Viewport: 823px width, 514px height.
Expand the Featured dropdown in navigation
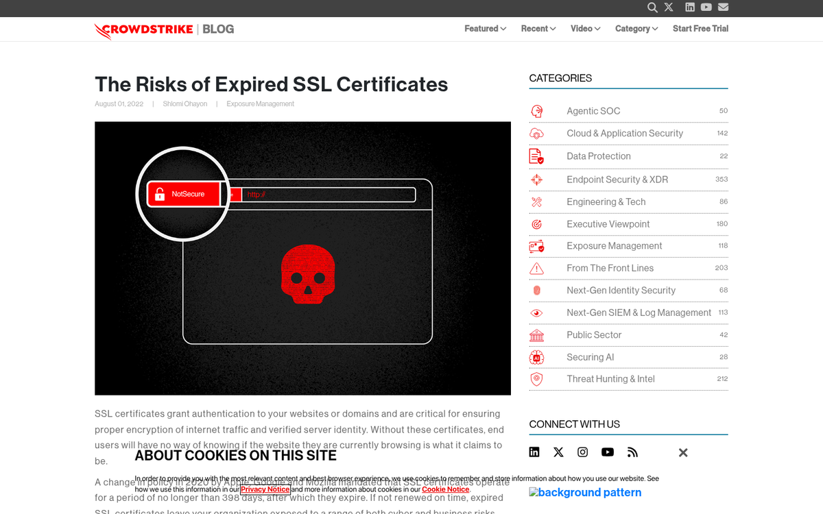click(485, 28)
